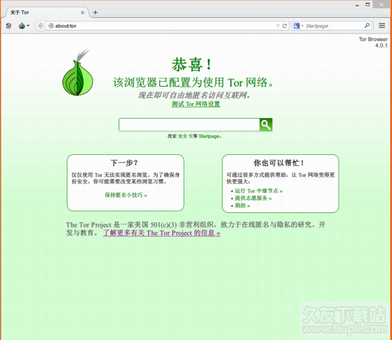The height and width of the screenshot is (340, 392).
Task: Minimize the browser window
Action: tap(357, 5)
